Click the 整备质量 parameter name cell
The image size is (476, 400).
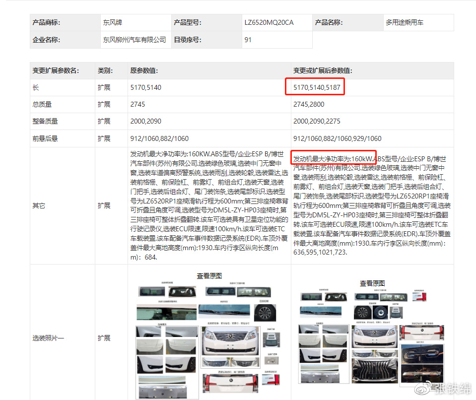(63, 122)
